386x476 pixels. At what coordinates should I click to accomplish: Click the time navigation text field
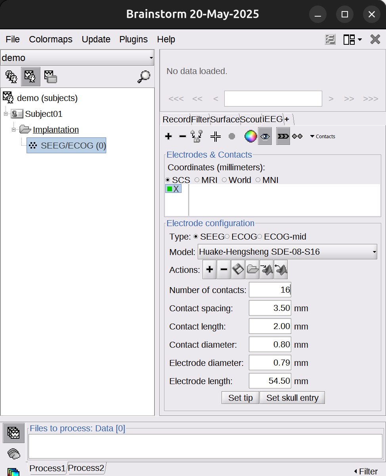pos(273,99)
